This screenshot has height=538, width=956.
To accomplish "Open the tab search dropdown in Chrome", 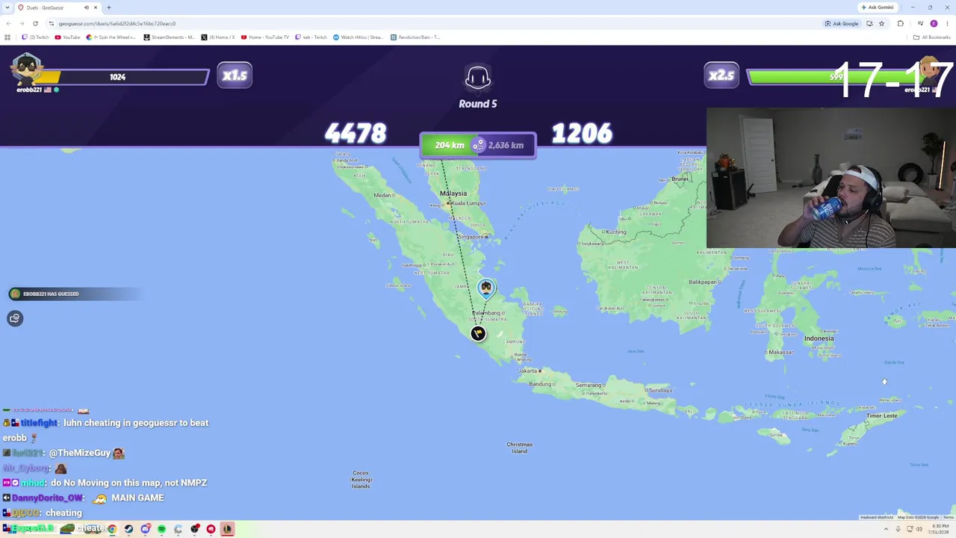I will [9, 7].
